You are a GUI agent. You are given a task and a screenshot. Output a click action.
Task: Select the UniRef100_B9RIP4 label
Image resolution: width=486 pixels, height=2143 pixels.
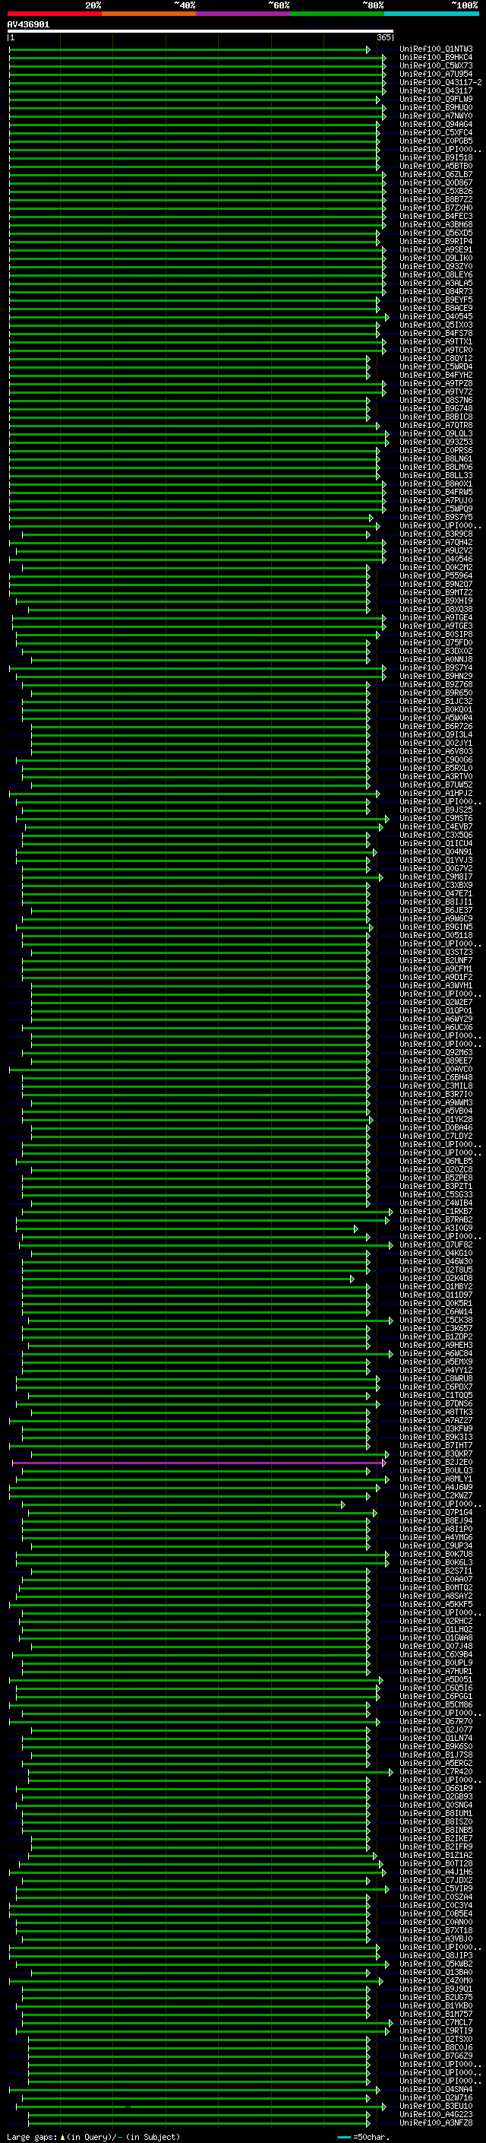[436, 241]
